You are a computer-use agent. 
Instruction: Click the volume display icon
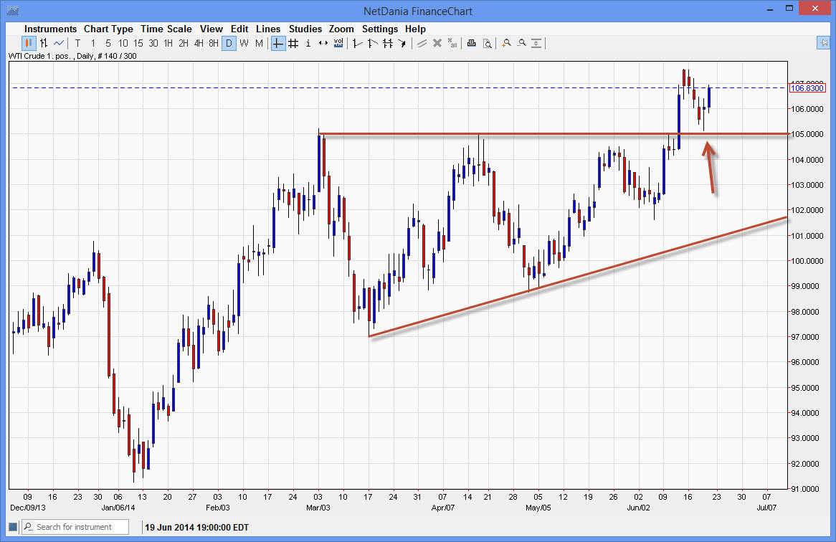pyautogui.click(x=338, y=43)
